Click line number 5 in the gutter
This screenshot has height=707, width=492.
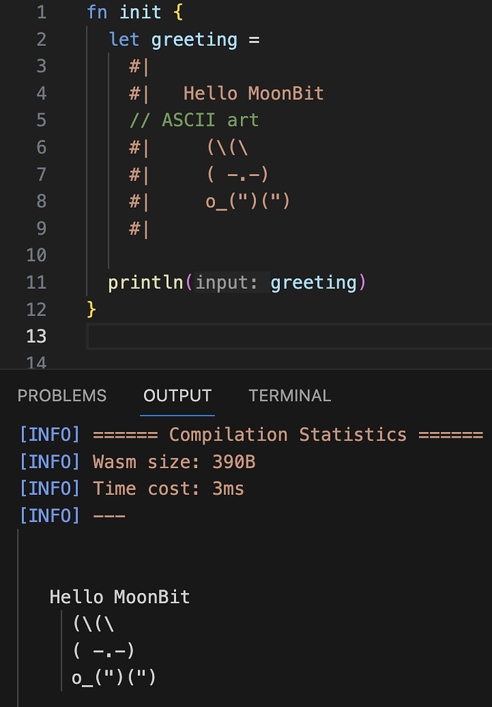[42, 120]
